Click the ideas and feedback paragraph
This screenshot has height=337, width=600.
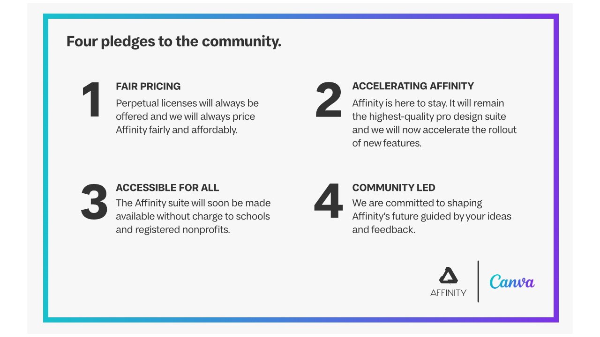tap(432, 217)
